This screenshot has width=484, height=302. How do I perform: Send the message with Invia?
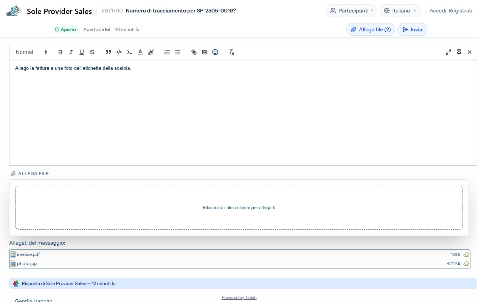point(412,29)
